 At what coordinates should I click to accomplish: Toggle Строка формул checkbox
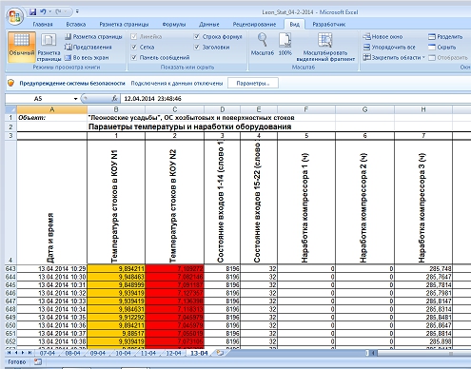click(197, 37)
